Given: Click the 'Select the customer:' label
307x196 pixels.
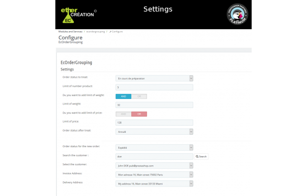Looking at the screenshot, I should [x=75, y=164].
